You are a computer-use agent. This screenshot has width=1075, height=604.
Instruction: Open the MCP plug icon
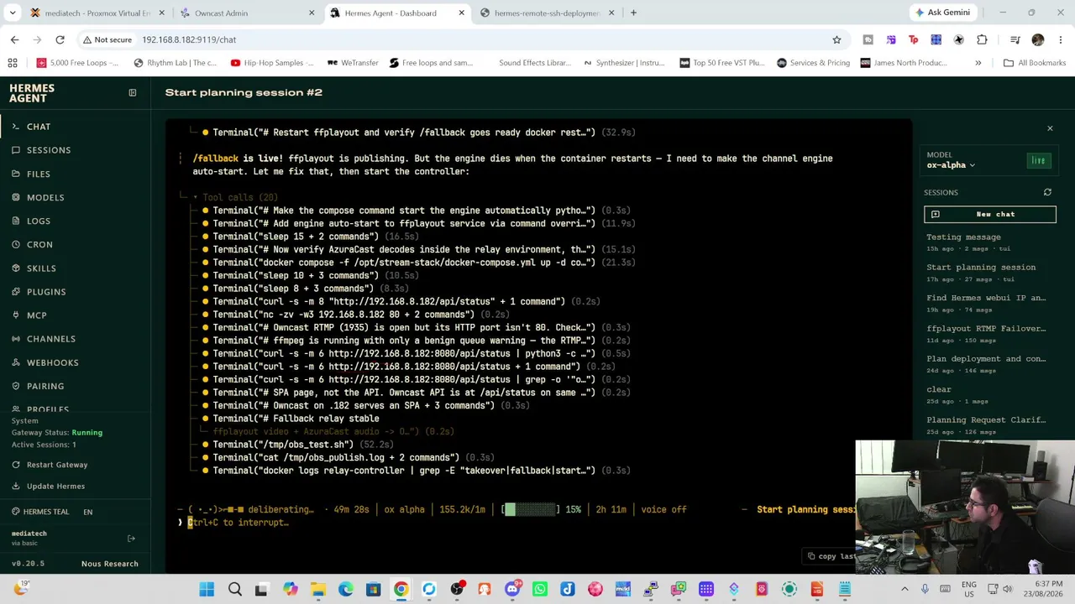point(16,315)
